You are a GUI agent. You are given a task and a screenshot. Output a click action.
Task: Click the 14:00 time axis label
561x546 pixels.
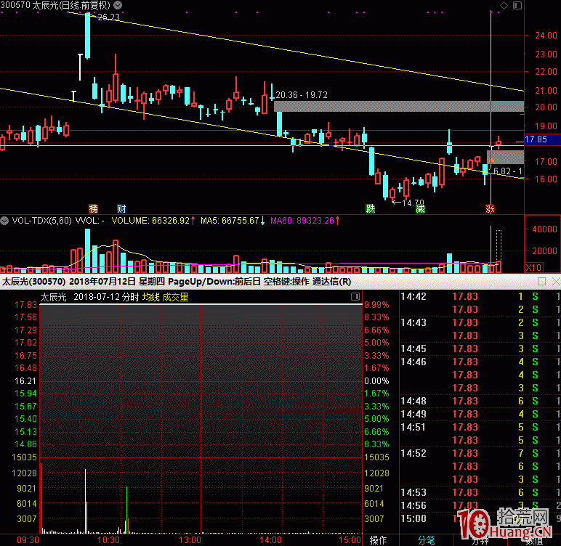270,540
